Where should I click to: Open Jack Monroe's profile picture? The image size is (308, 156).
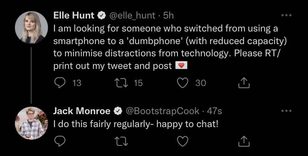[x=31, y=123]
